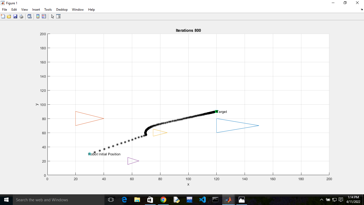Toggle Task View on the taskbar
This screenshot has height=205, width=364.
(111, 200)
